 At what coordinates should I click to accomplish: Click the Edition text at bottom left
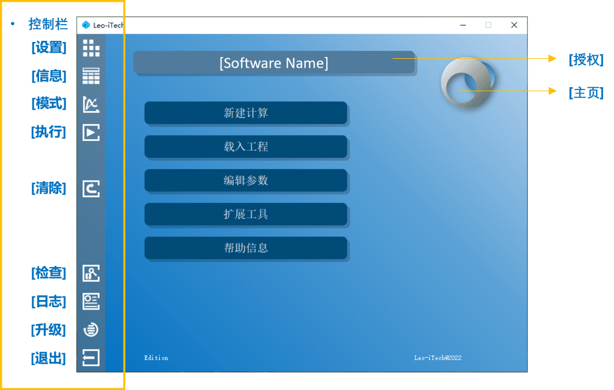pyautogui.click(x=156, y=358)
